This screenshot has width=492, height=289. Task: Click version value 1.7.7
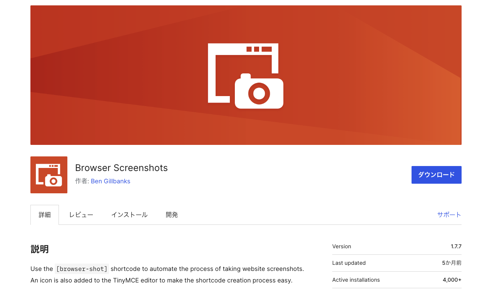pos(456,246)
